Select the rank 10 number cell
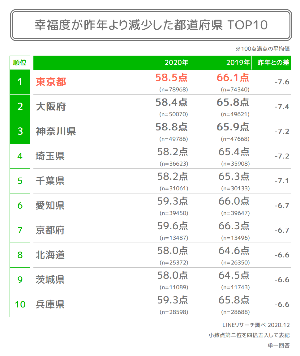The image size is (300, 356). [20, 304]
